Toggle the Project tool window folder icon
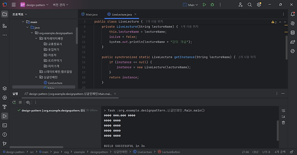This screenshot has height=155, width=297. coord(4,14)
